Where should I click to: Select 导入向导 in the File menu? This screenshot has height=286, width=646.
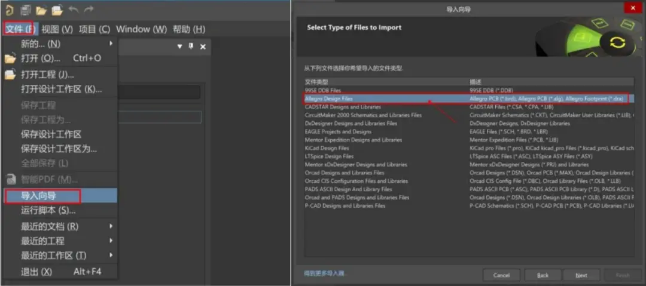[x=60, y=196]
